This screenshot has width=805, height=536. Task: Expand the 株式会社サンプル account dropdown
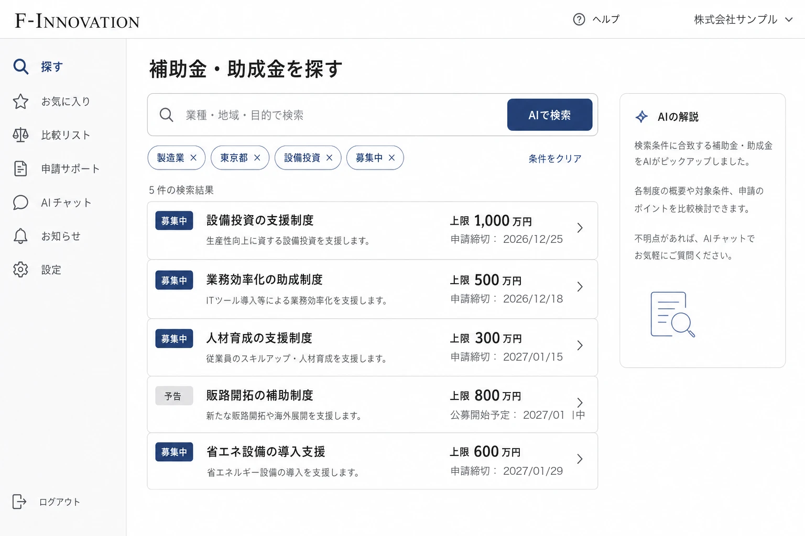(x=789, y=20)
